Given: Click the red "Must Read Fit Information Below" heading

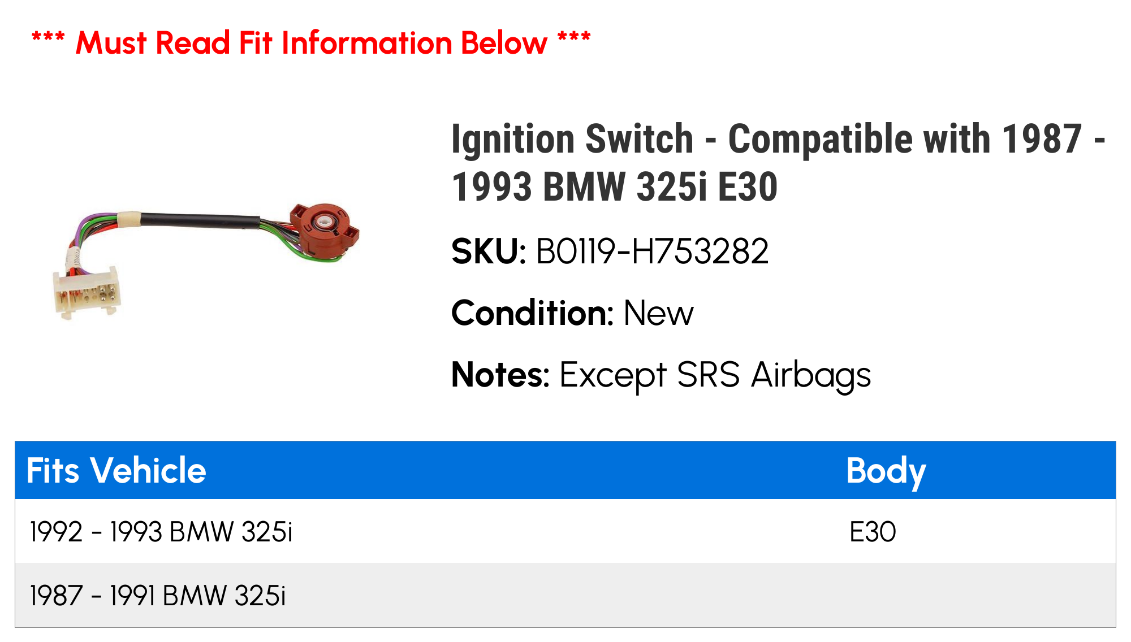Looking at the screenshot, I should click(x=311, y=43).
